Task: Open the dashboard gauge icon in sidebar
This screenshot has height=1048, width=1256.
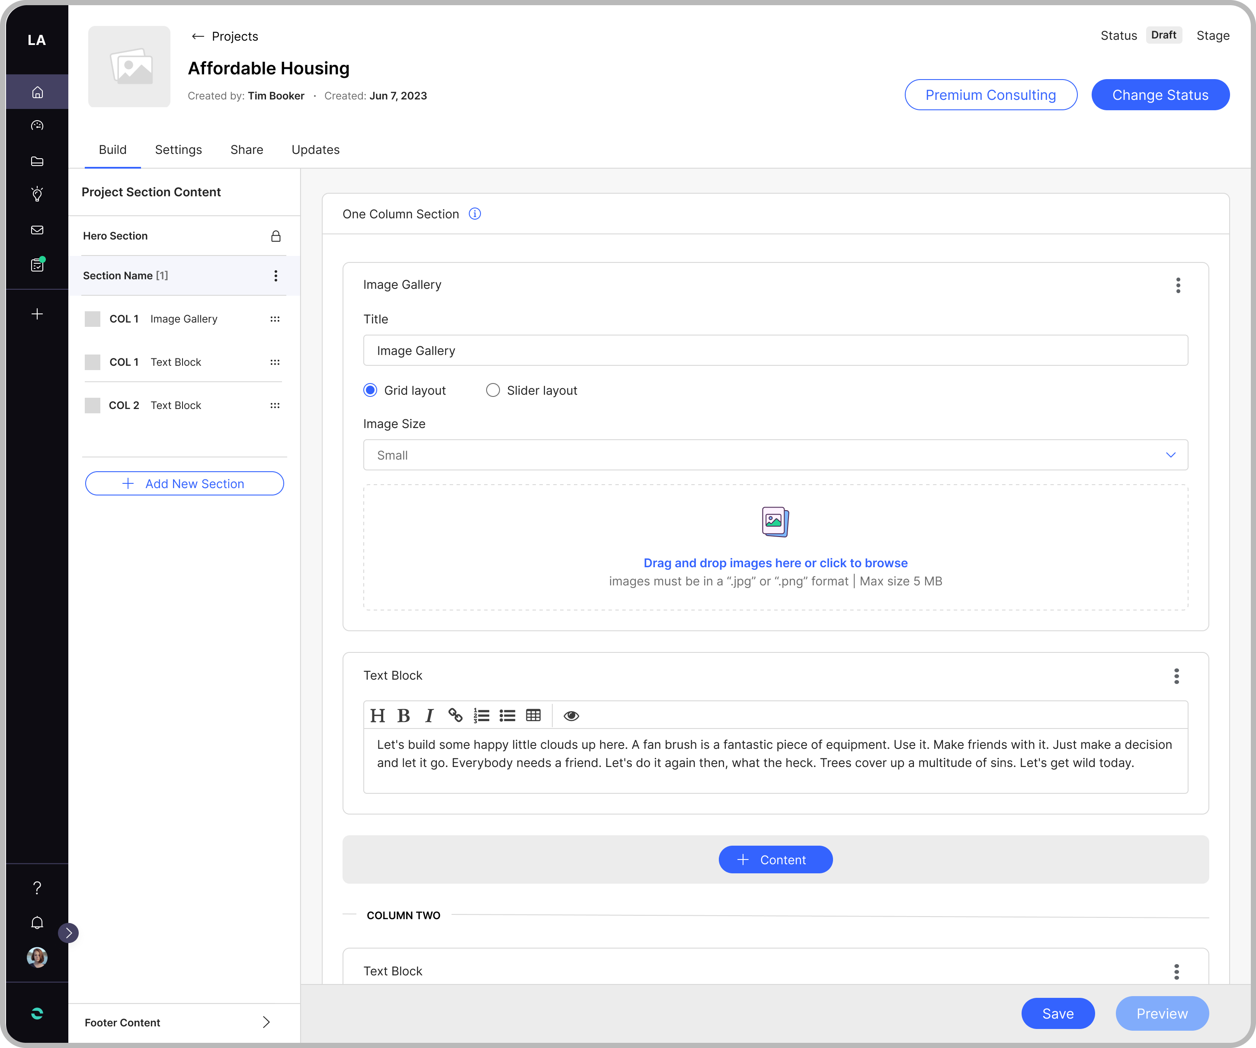Action: [x=37, y=125]
